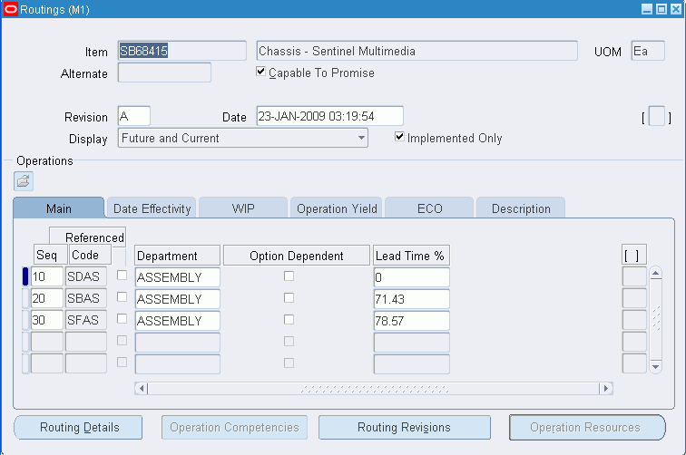The width and height of the screenshot is (686, 455).
Task: Maximize the Routings window
Action: 661,9
